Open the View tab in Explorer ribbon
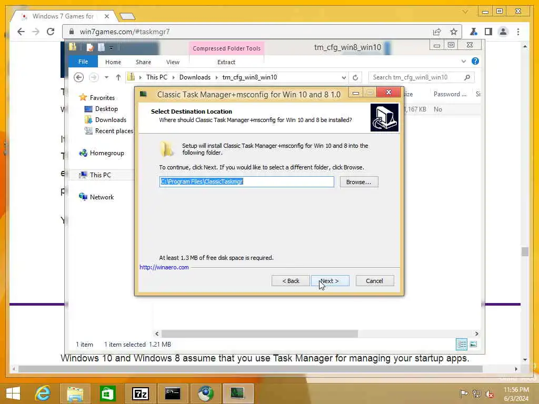Screen dimensions: 539x404 173,62
